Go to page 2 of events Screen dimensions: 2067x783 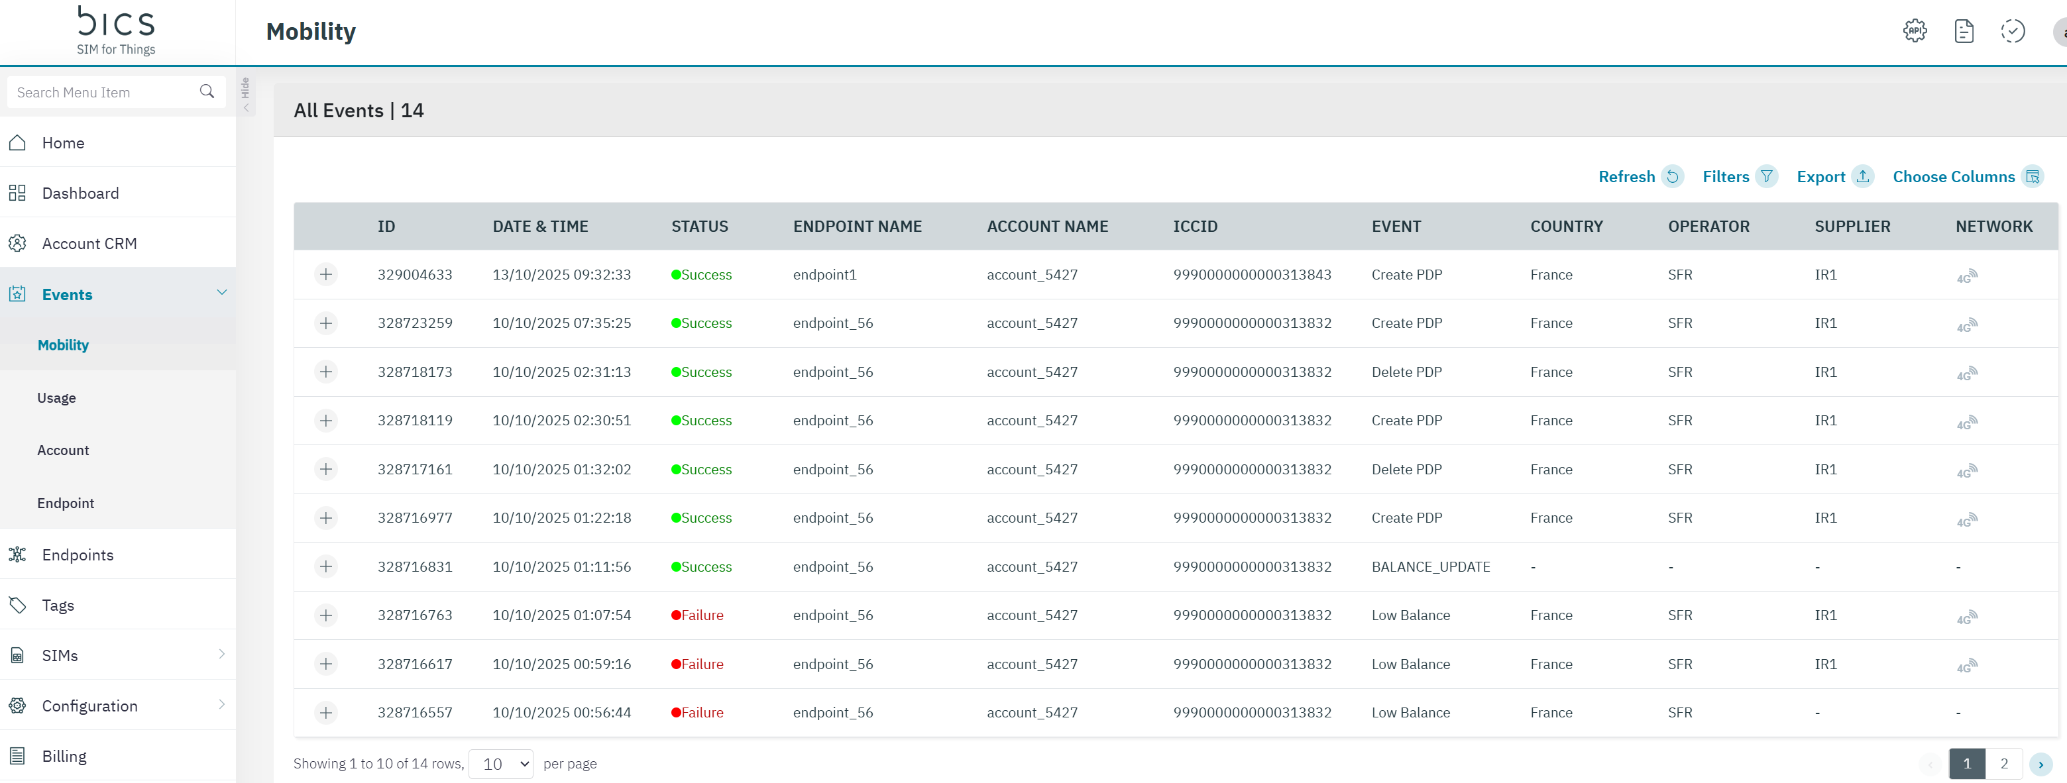2003,764
